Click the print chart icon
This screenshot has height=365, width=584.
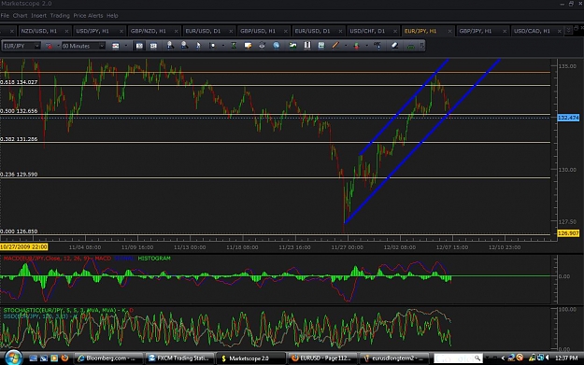[262, 46]
